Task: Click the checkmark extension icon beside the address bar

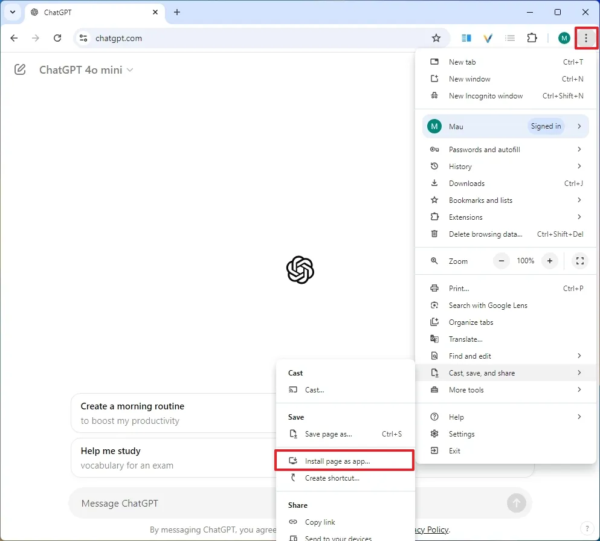Action: pos(488,37)
